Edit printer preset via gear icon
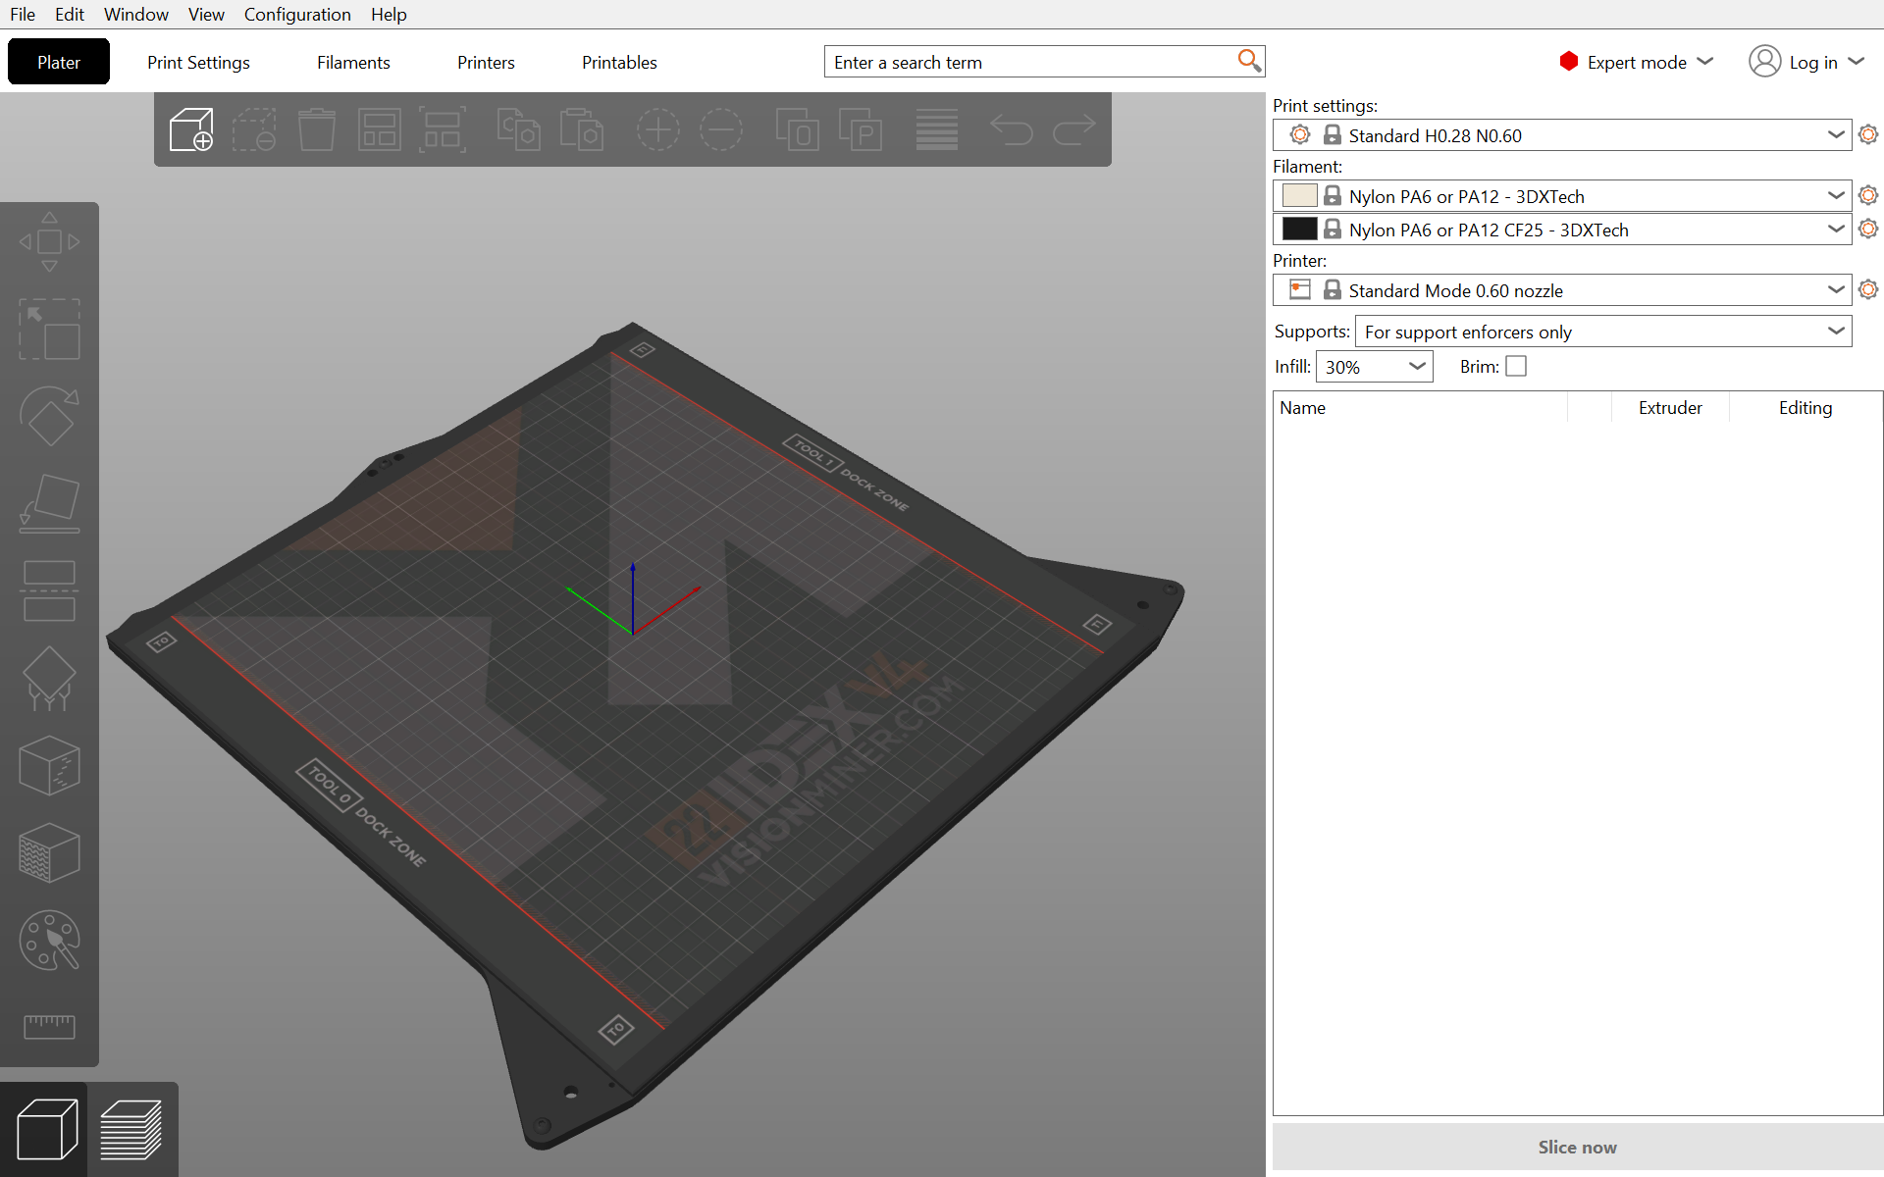 click(x=1868, y=289)
